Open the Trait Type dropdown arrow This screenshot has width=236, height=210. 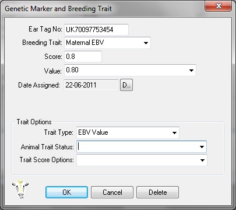pos(174,133)
